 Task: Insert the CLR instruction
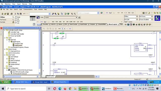pyautogui.click(x=78, y=22)
